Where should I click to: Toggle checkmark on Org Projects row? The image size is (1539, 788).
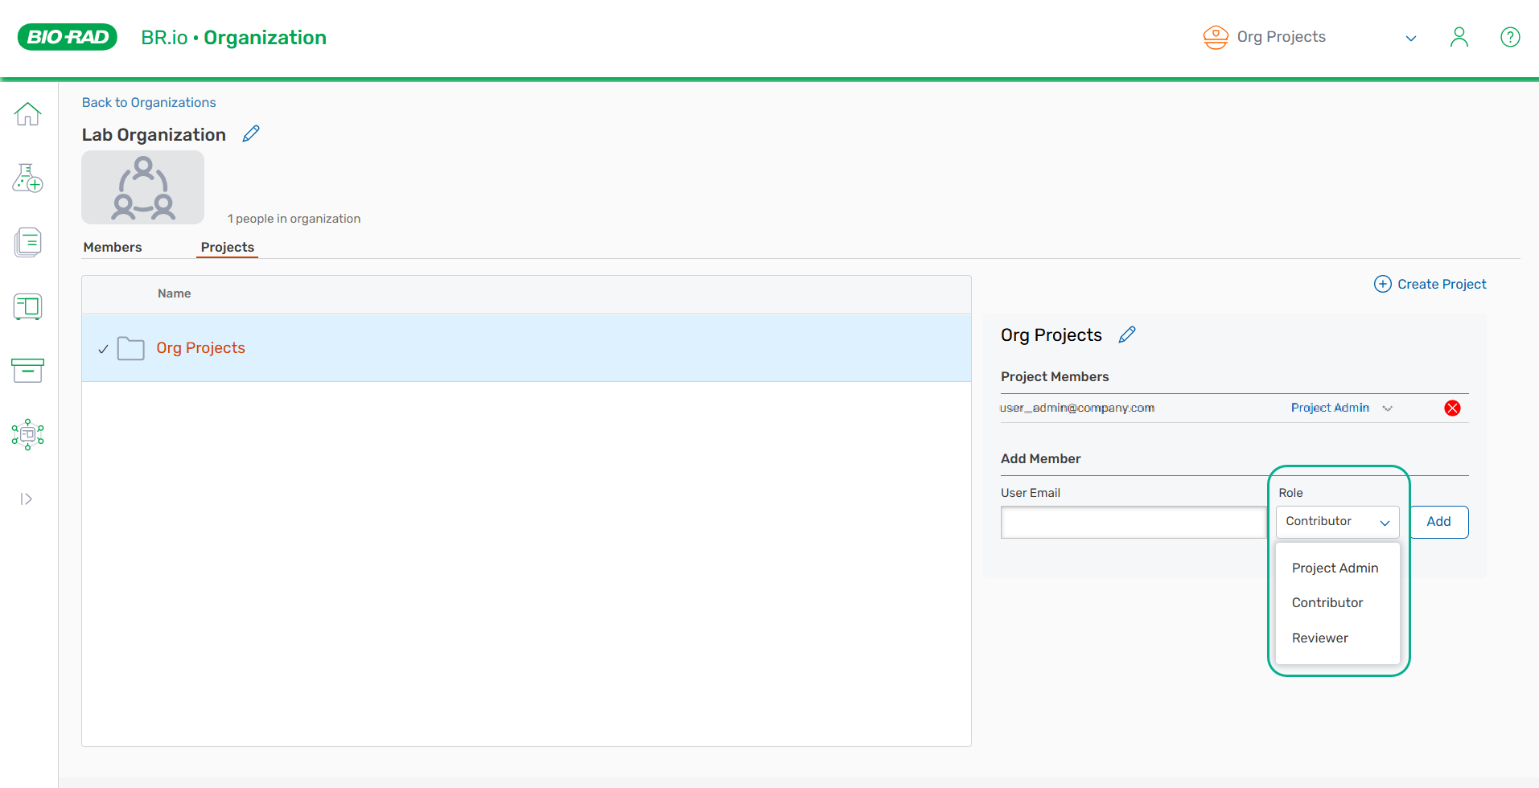point(103,349)
